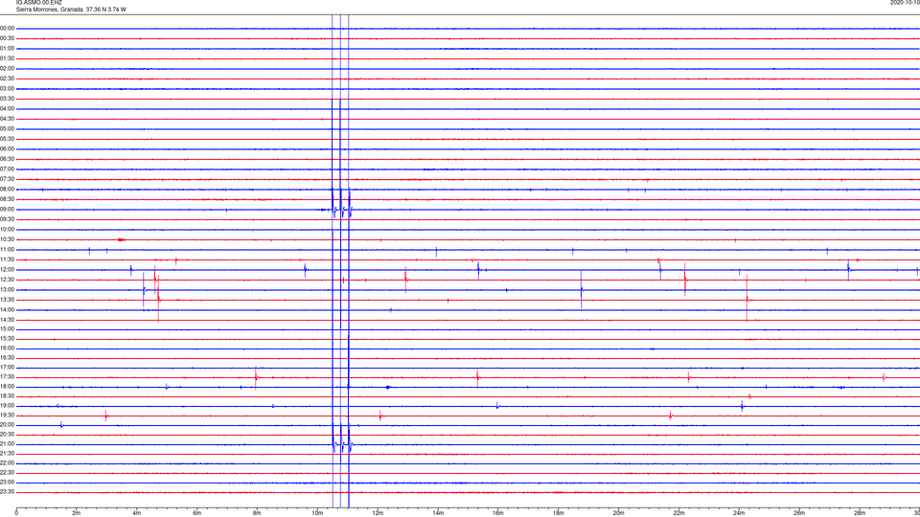Select the 18:00 time label

pyautogui.click(x=8, y=387)
